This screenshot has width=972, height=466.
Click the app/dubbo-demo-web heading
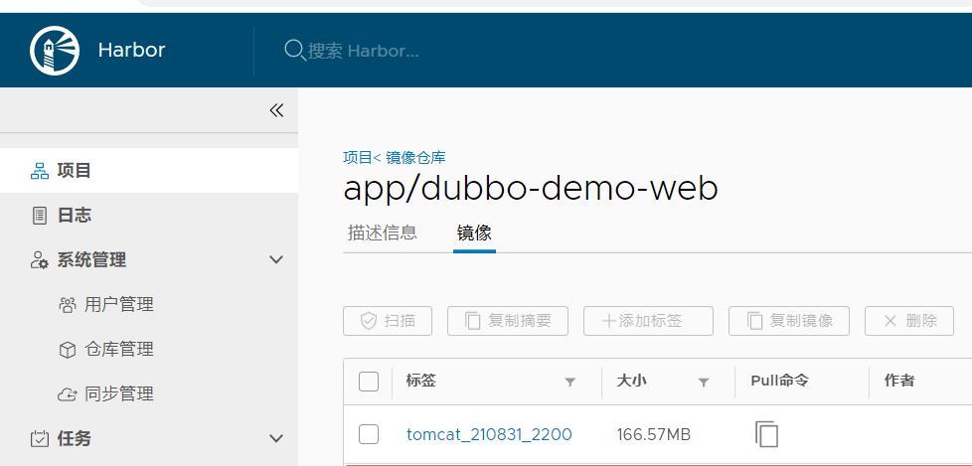click(x=531, y=188)
